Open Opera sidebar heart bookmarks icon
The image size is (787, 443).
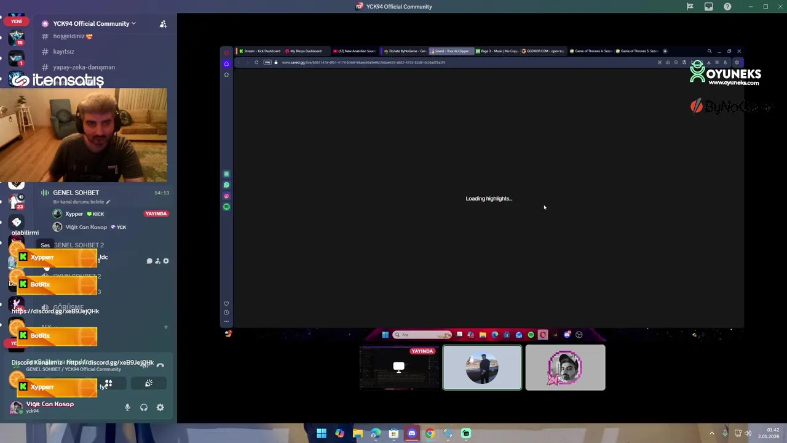(x=226, y=303)
